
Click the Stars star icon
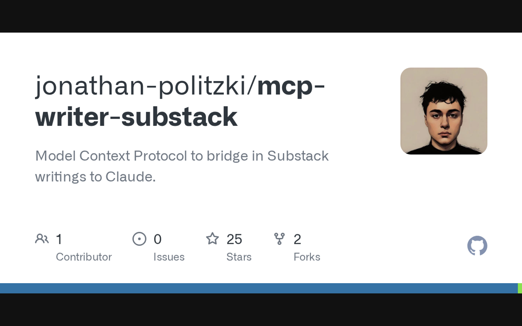pyautogui.click(x=212, y=239)
